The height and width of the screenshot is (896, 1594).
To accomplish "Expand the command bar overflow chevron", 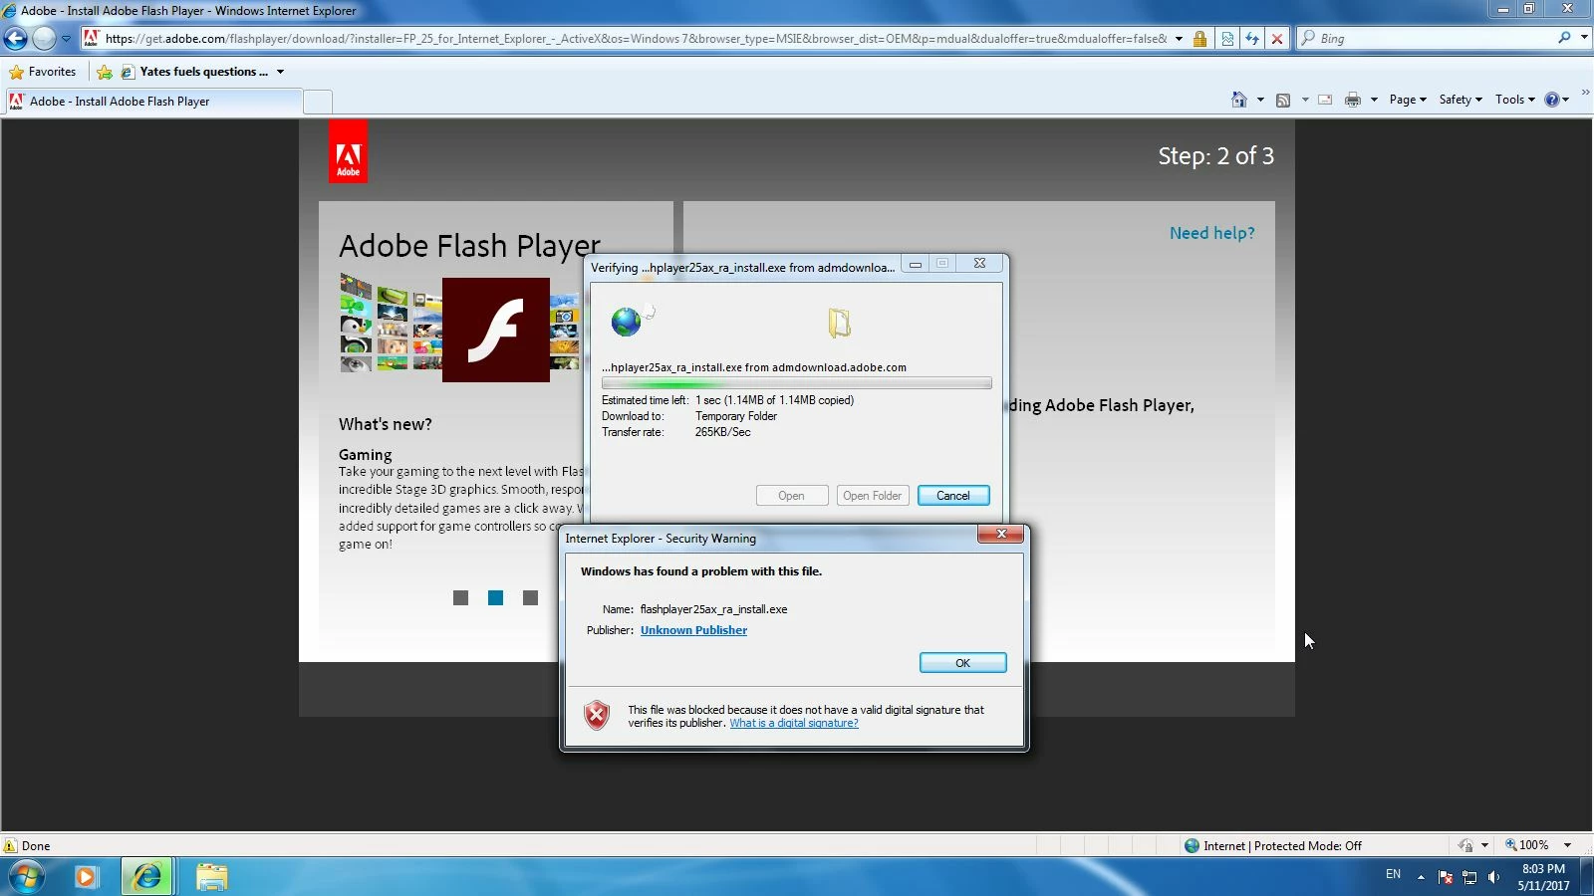I will [x=1585, y=93].
